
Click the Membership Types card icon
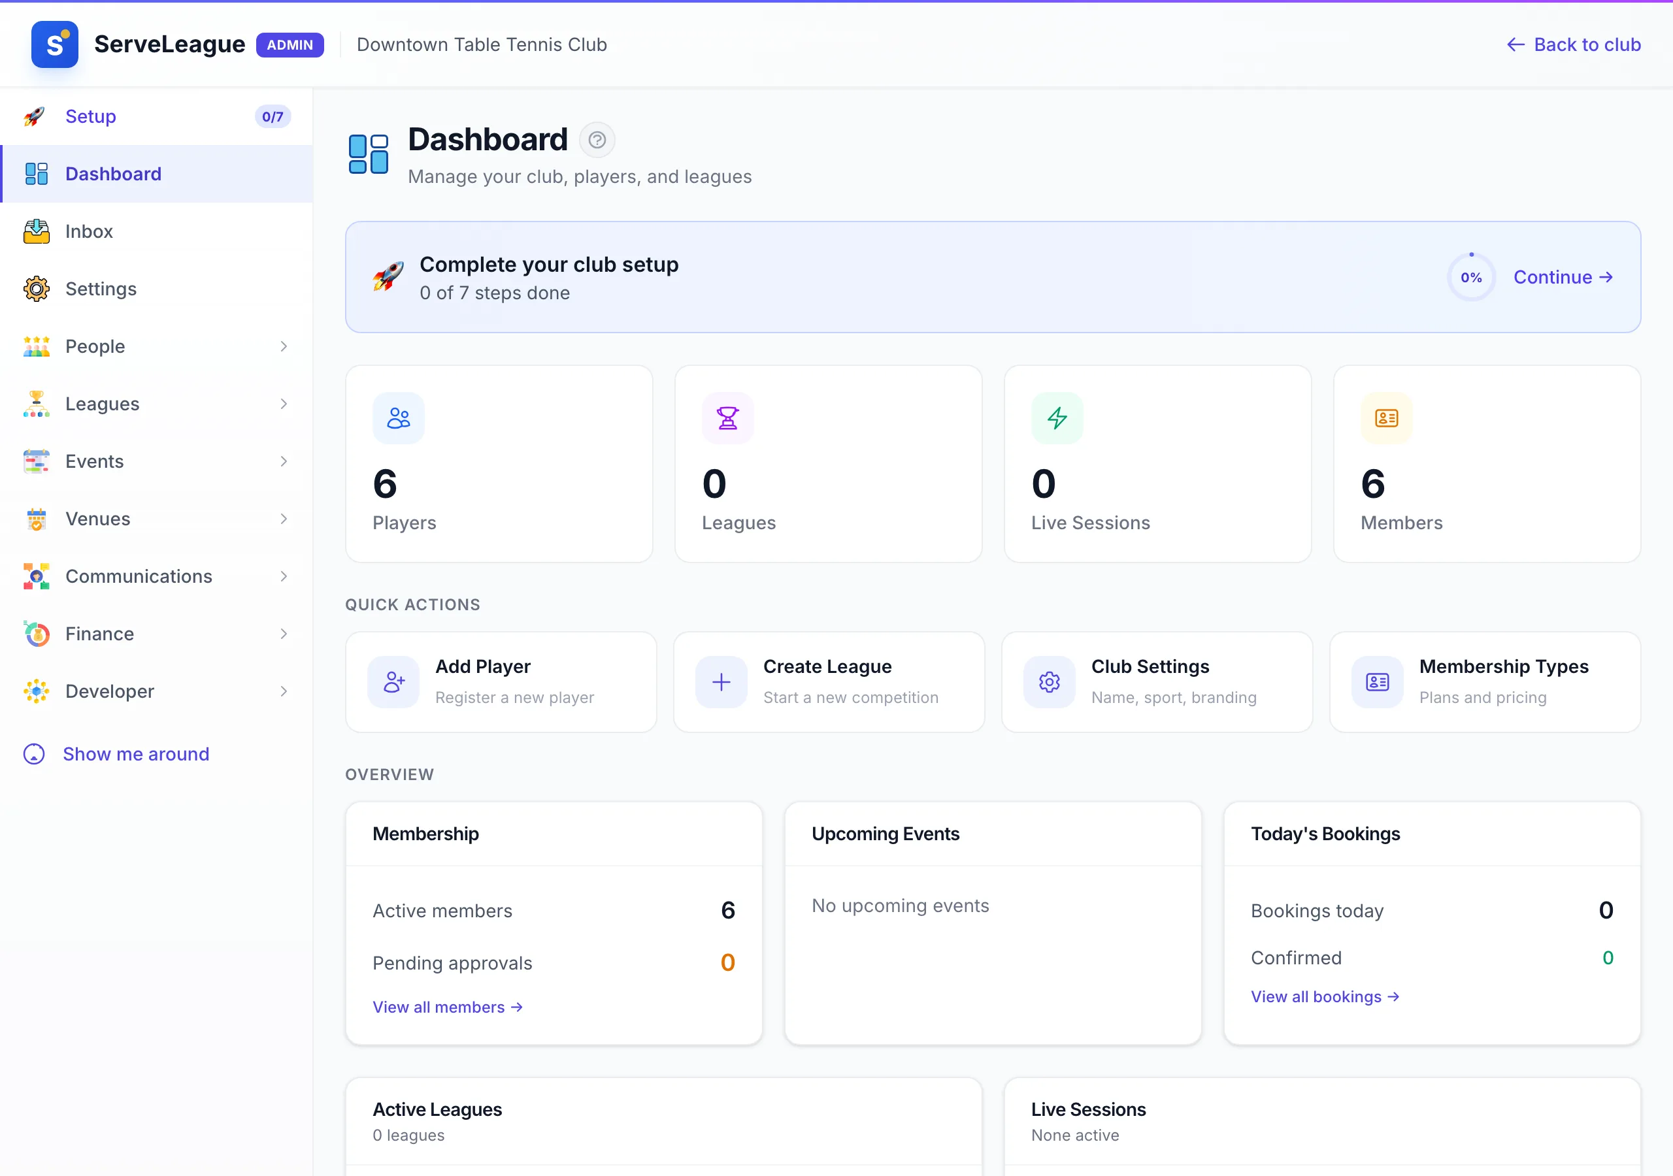point(1377,683)
